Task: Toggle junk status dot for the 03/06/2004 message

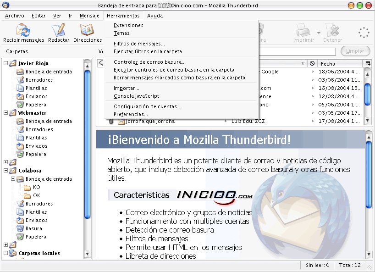Action: [312, 80]
